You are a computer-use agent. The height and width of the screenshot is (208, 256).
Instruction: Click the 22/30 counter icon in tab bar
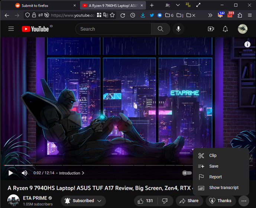(188, 5)
